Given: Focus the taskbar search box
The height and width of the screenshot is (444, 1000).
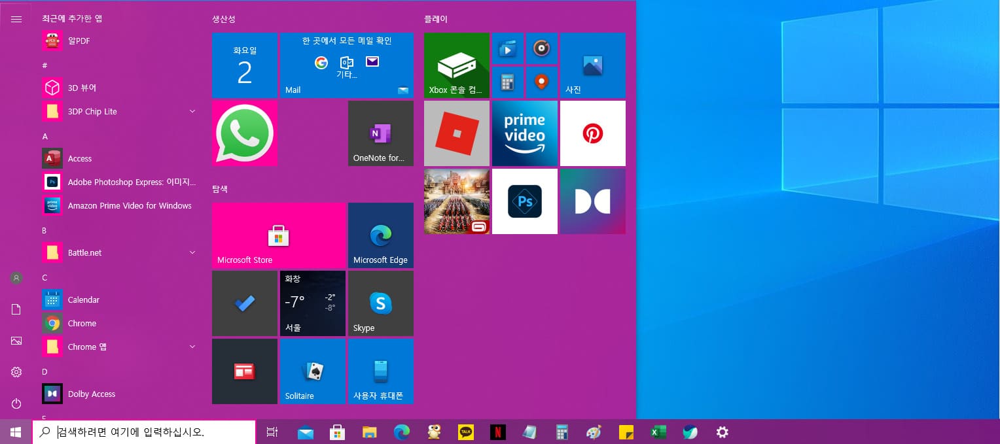Looking at the screenshot, I should [143, 432].
